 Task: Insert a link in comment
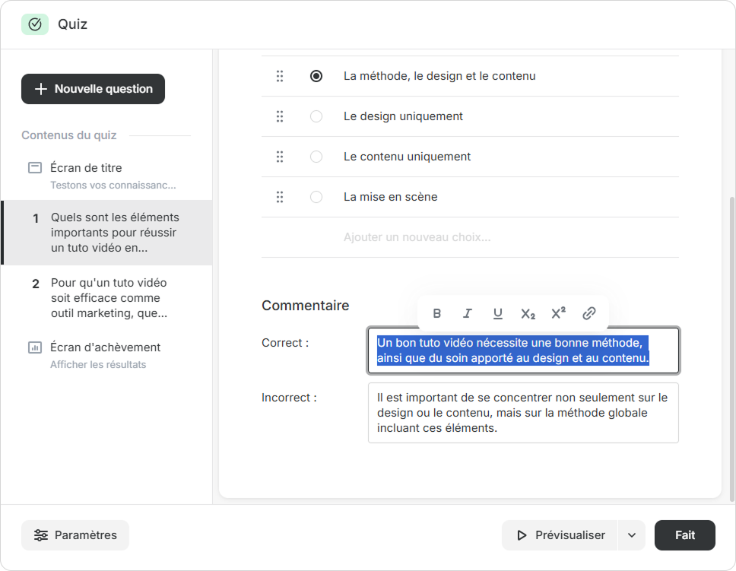[x=588, y=313]
